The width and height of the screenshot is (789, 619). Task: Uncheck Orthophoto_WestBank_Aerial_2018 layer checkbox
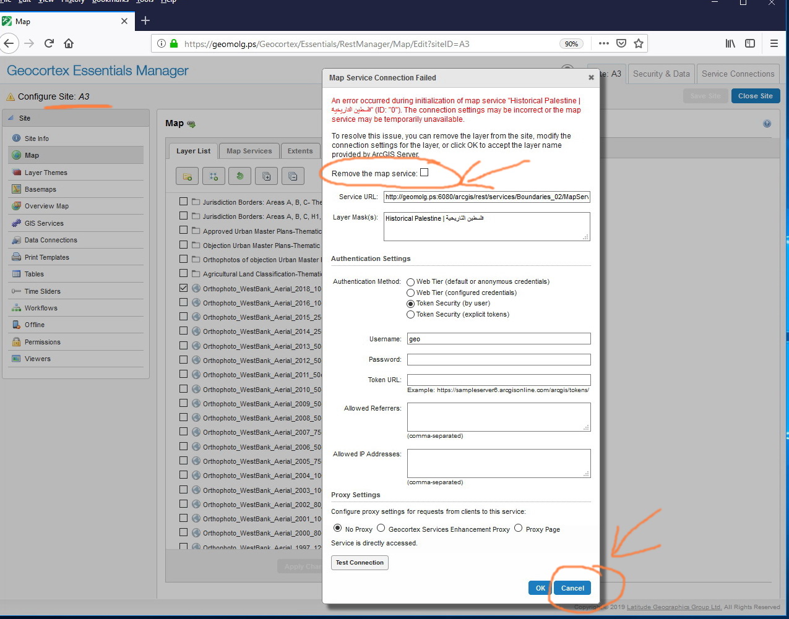pyautogui.click(x=183, y=288)
